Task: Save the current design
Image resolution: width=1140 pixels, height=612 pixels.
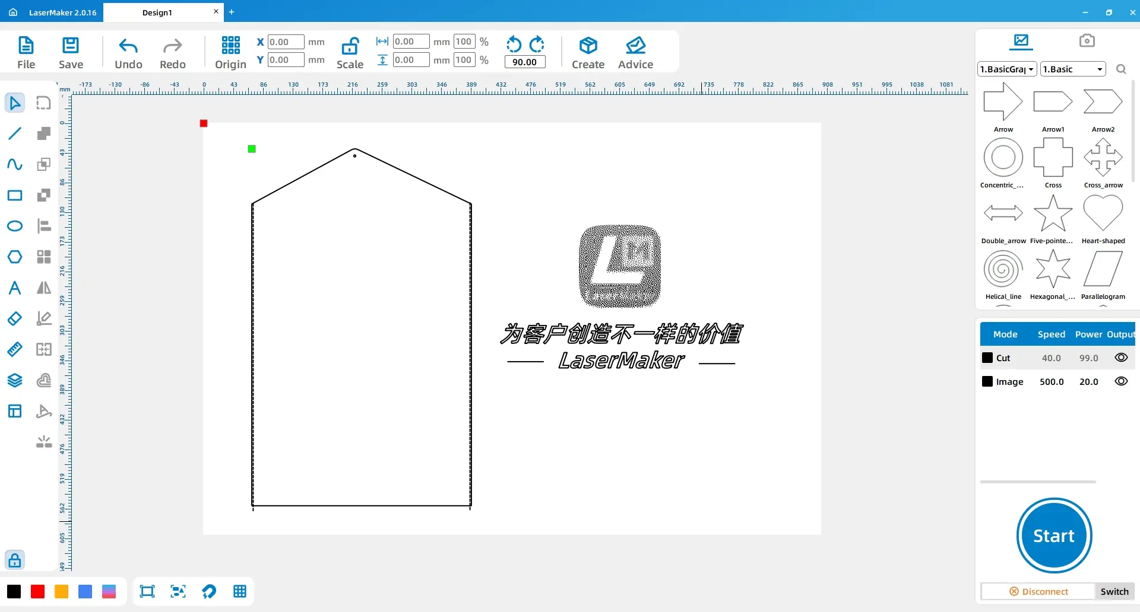Action: (x=71, y=53)
